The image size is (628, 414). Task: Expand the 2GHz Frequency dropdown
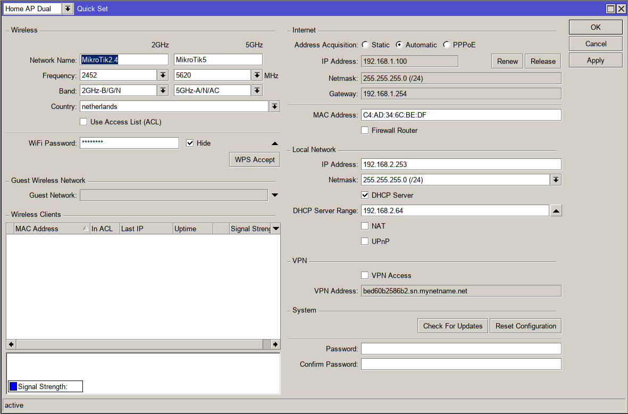point(163,75)
